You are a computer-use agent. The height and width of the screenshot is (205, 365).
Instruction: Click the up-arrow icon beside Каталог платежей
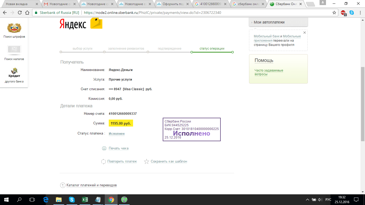coord(63,185)
